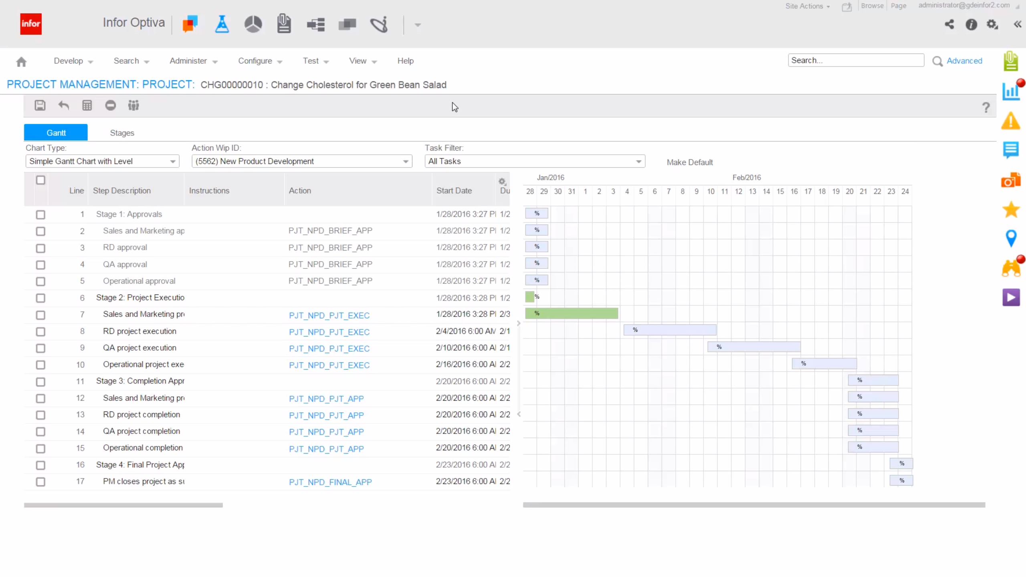
Task: Expand the Task Filter All Tasks dropdown
Action: (535, 161)
